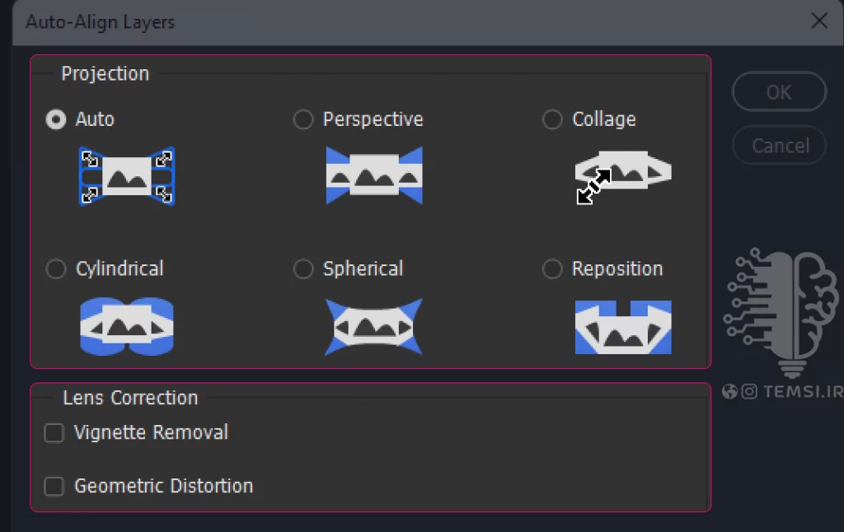This screenshot has height=532, width=844.
Task: Click the Cylindrical projection preview icon
Action: coord(127,326)
